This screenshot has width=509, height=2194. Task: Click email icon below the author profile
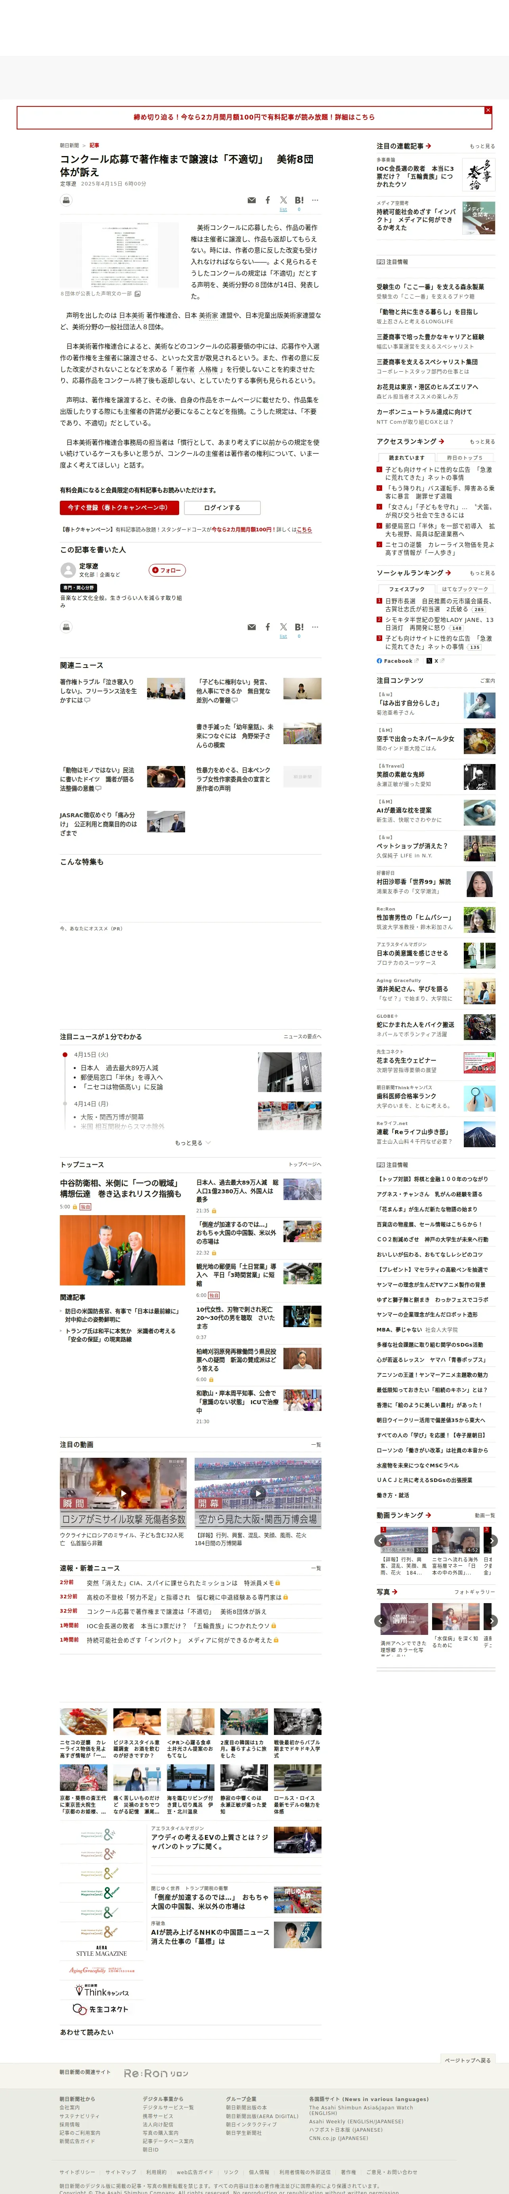click(x=251, y=627)
